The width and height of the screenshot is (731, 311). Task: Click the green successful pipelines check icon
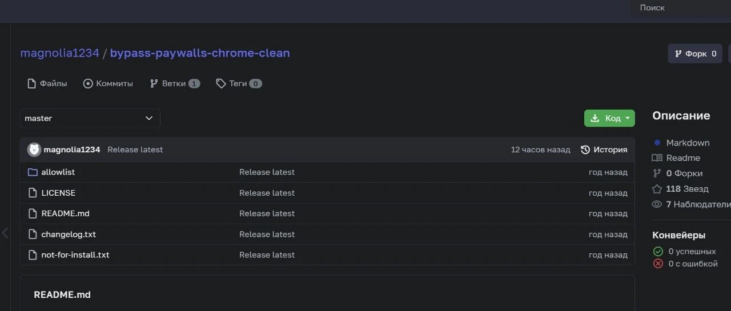(x=658, y=251)
